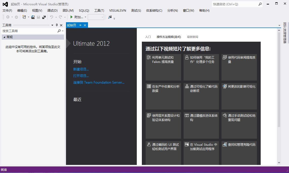This screenshot has height=173, width=289.
Task: Toggle the pin on the 起始页 tab
Action: [80, 25]
